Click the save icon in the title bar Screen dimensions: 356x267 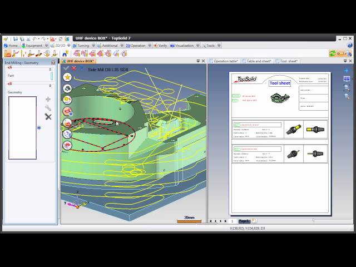(16, 38)
